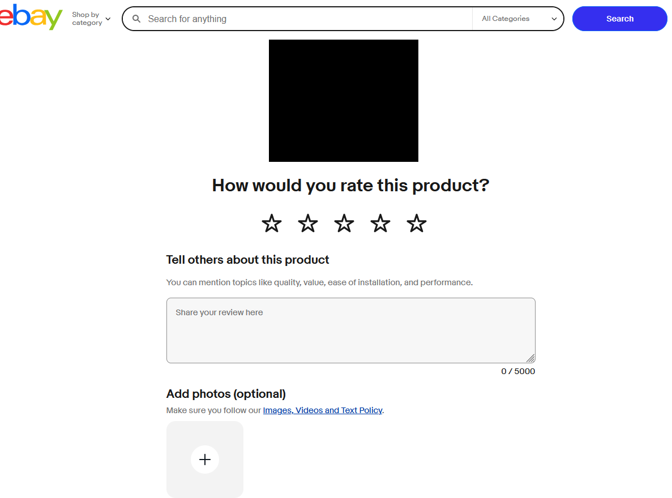Focus the Search for anything field
Viewport: 672px width, 498px height.
coord(306,19)
